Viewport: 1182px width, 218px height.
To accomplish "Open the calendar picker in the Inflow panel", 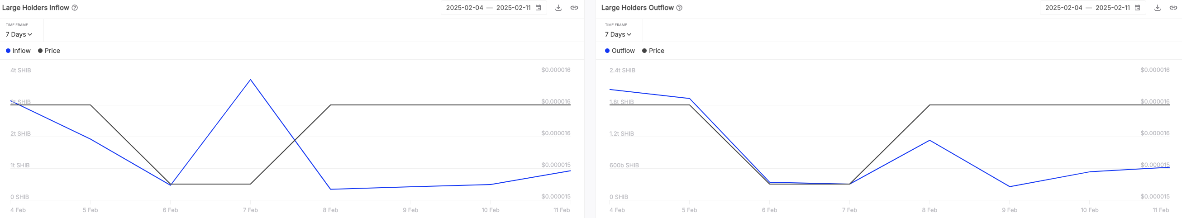I will (539, 8).
